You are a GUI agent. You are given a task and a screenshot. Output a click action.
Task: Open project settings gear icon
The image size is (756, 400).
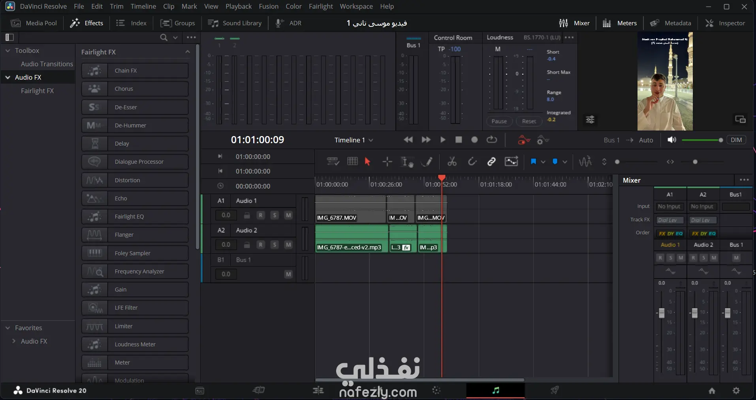click(x=736, y=391)
